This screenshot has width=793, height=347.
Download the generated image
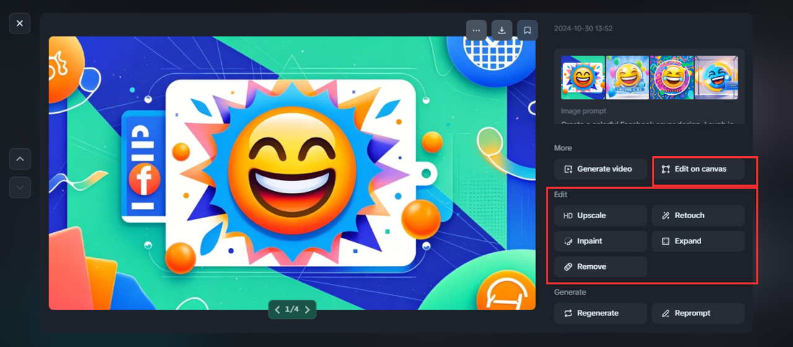click(x=502, y=30)
